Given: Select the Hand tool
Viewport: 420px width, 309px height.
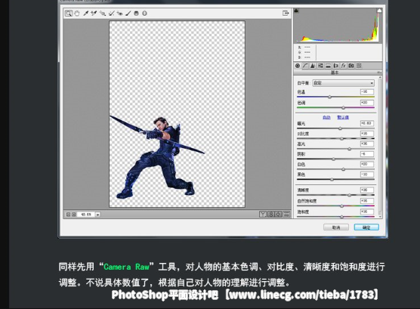Looking at the screenshot, I should click(77, 14).
